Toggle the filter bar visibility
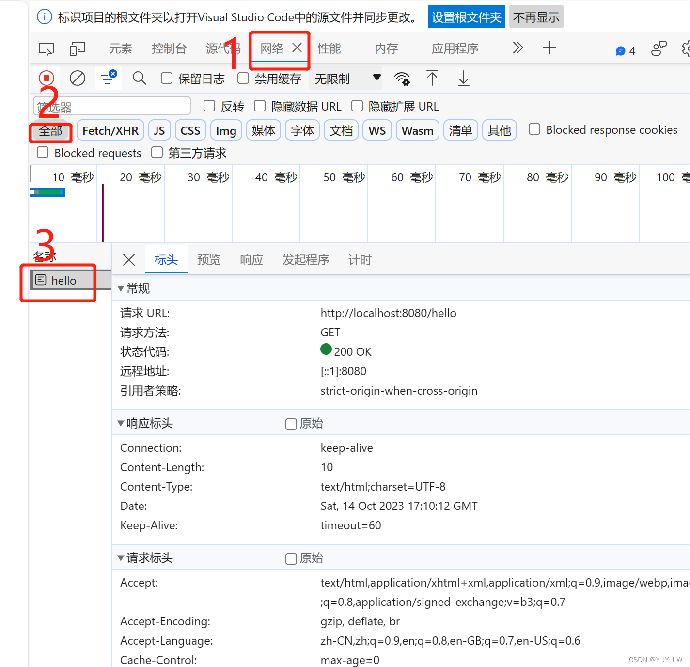The height and width of the screenshot is (667, 690). coord(108,78)
